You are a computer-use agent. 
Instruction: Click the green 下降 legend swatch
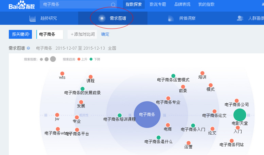pyautogui.click(x=91, y=59)
